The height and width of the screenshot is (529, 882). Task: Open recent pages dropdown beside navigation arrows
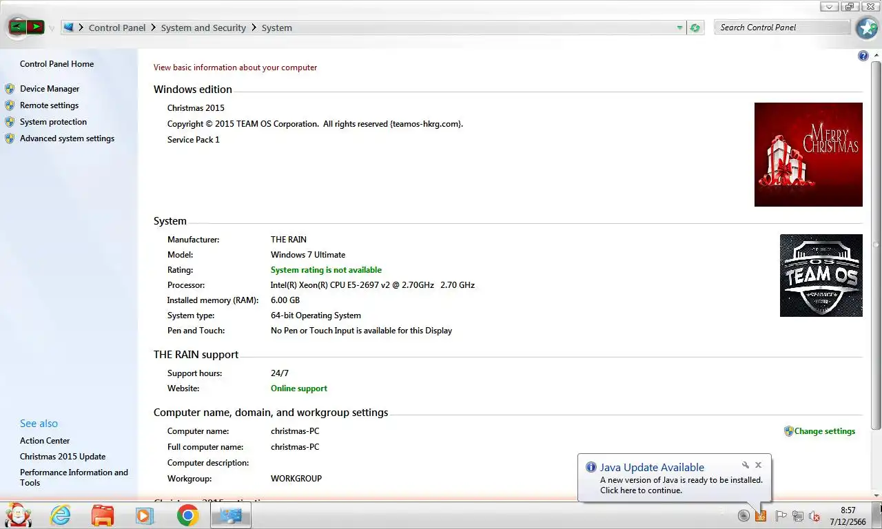52,29
